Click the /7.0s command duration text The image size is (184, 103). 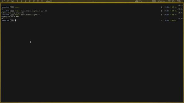pyautogui.click(x=180, y=19)
